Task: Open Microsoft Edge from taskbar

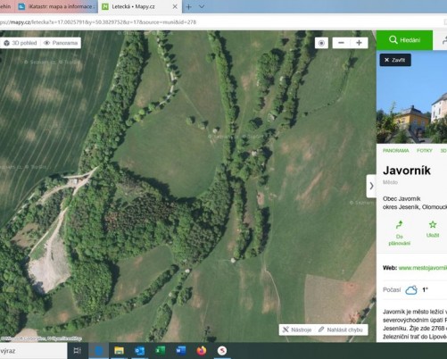Action: click(x=99, y=351)
